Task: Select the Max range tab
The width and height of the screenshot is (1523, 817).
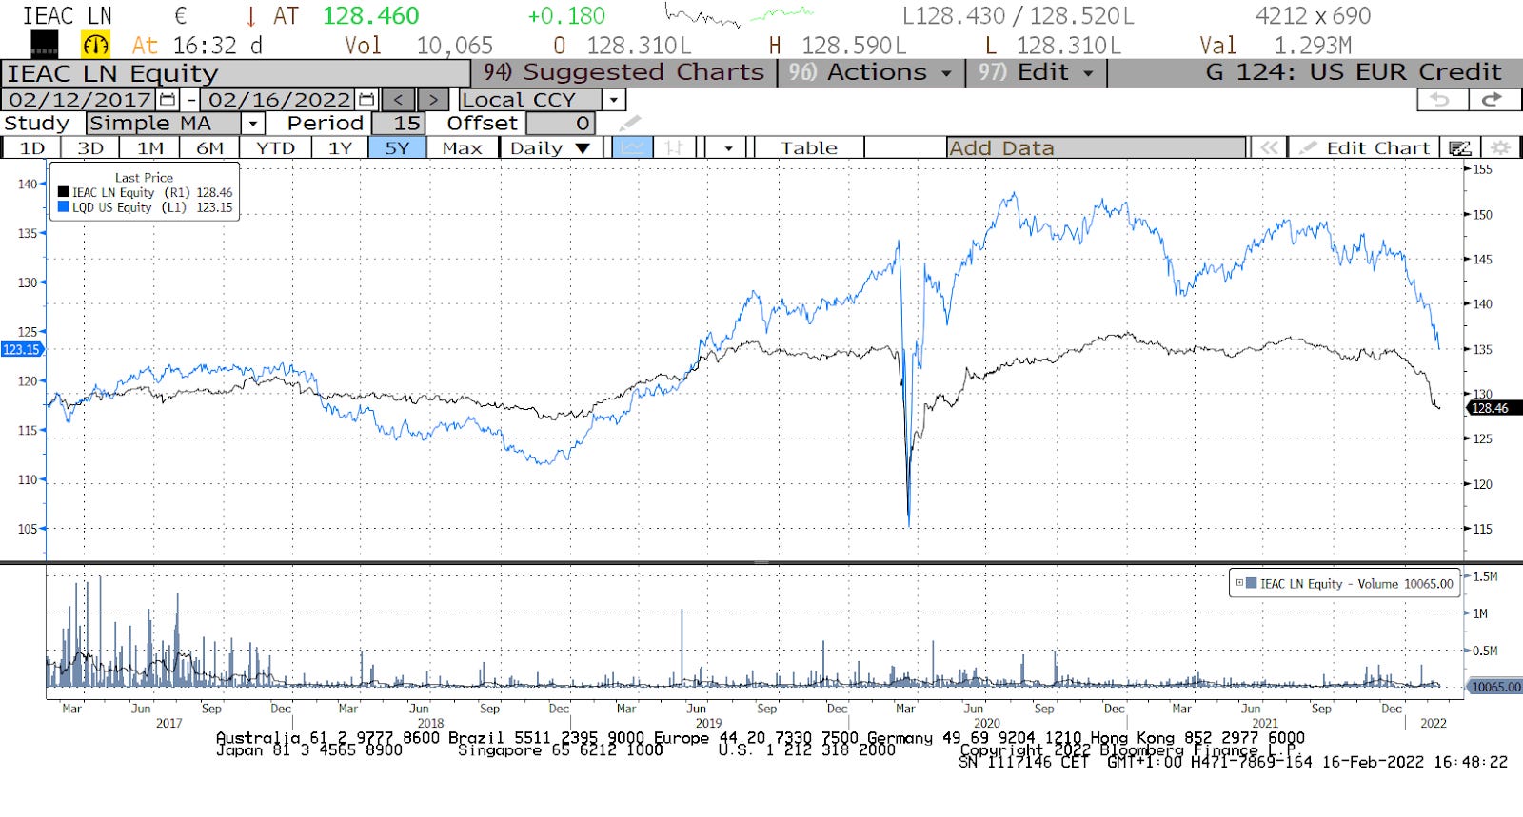Action: click(463, 148)
